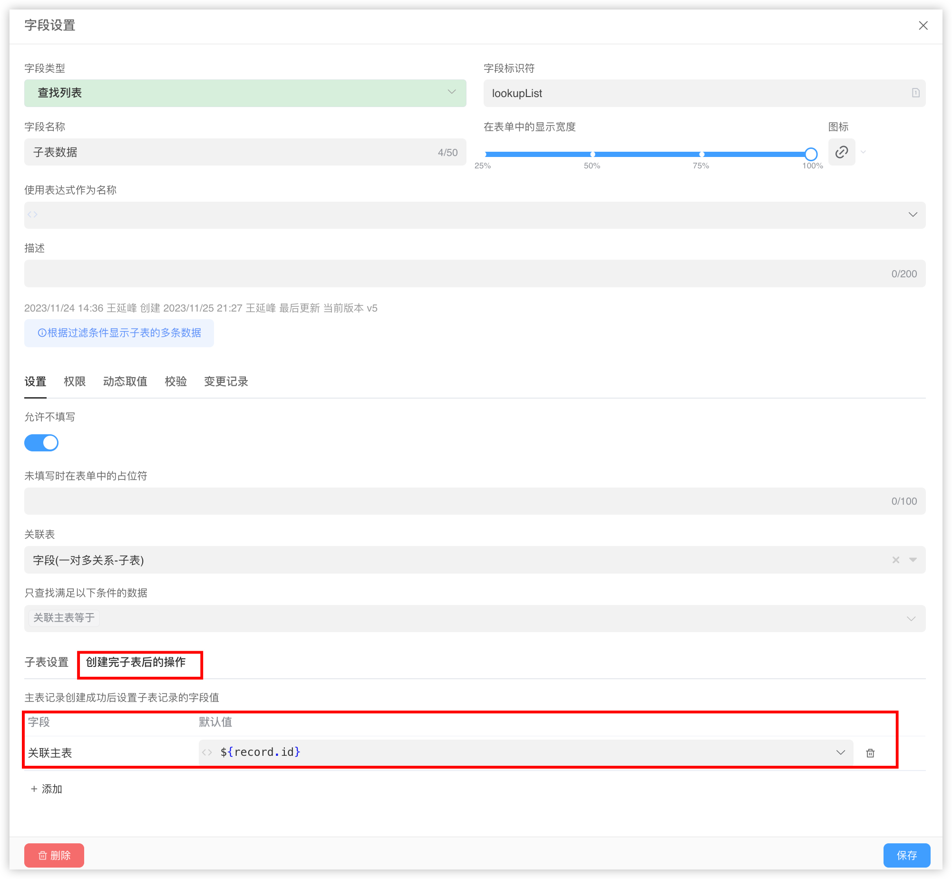This screenshot has height=879, width=952.
Task: Click the clear X in 关联表 field
Action: tap(895, 560)
